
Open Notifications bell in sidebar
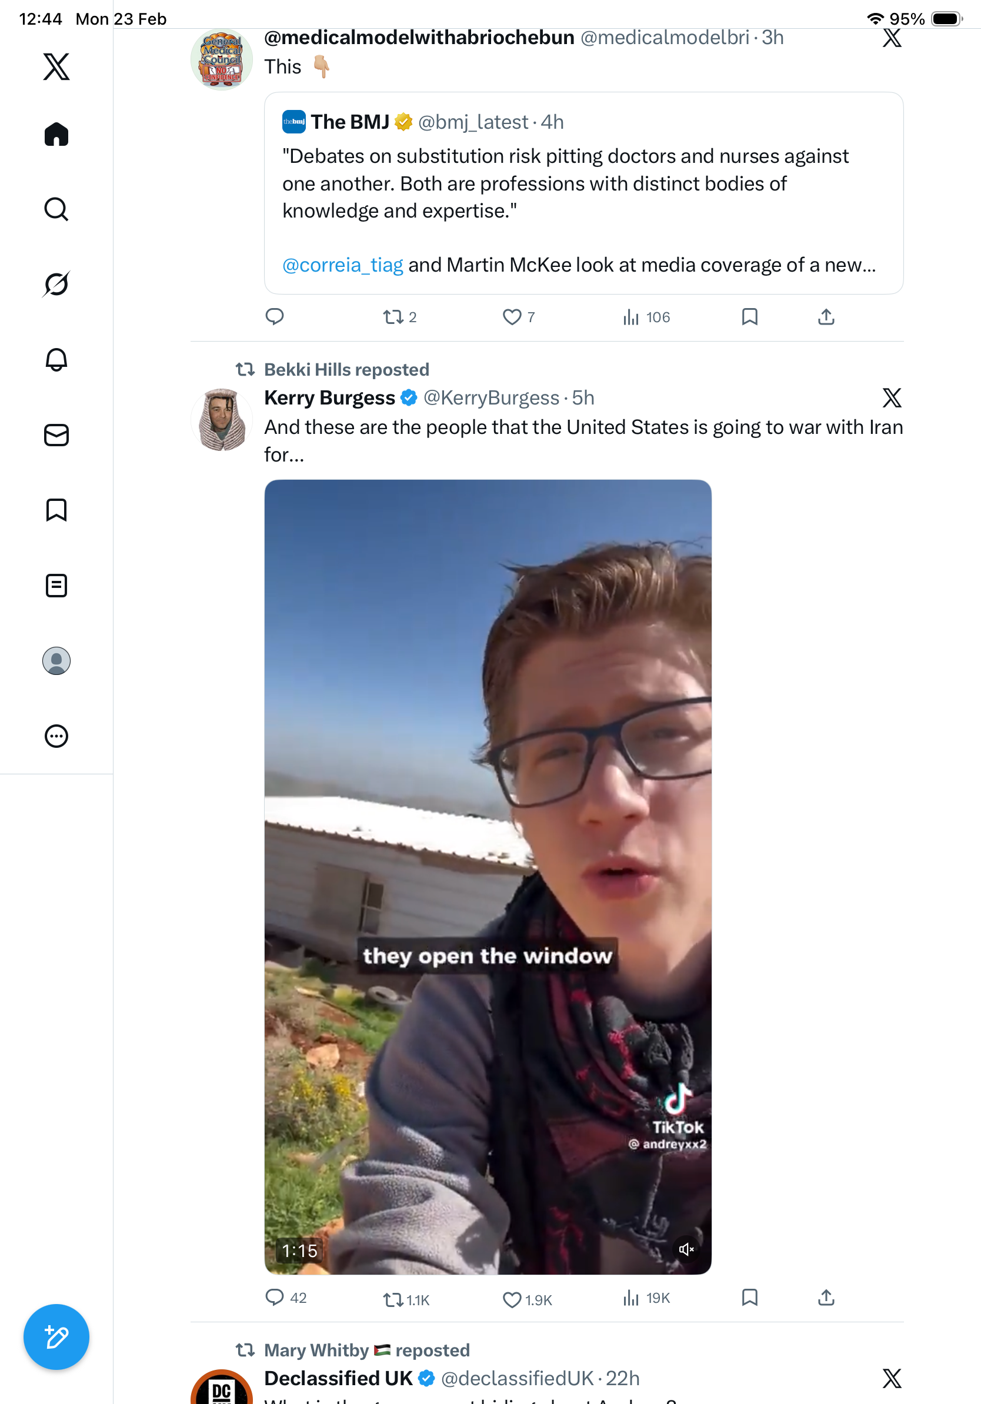pos(56,360)
